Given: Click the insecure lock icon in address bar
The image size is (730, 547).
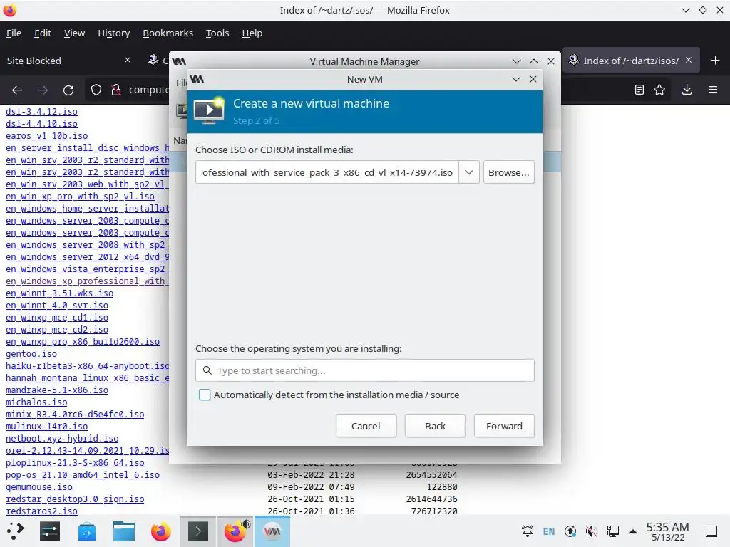Looking at the screenshot, I should pos(116,90).
